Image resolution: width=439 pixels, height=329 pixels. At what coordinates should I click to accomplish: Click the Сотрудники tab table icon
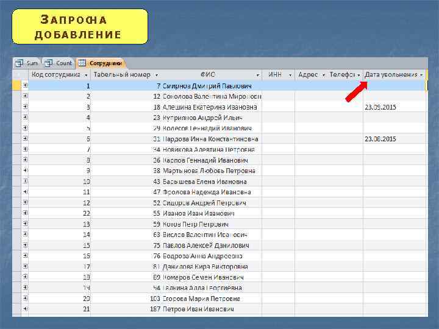tap(82, 63)
